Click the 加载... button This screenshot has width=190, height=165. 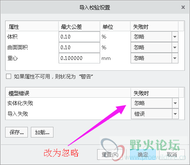pyautogui.click(x=42, y=132)
